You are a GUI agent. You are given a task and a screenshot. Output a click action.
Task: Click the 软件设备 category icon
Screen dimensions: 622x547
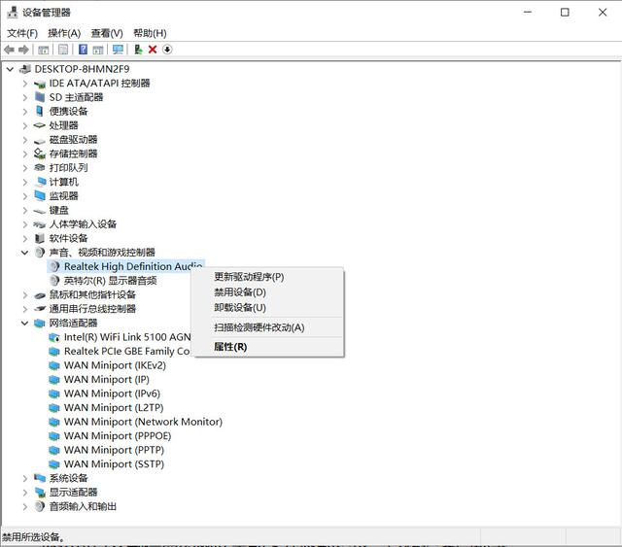(40, 238)
